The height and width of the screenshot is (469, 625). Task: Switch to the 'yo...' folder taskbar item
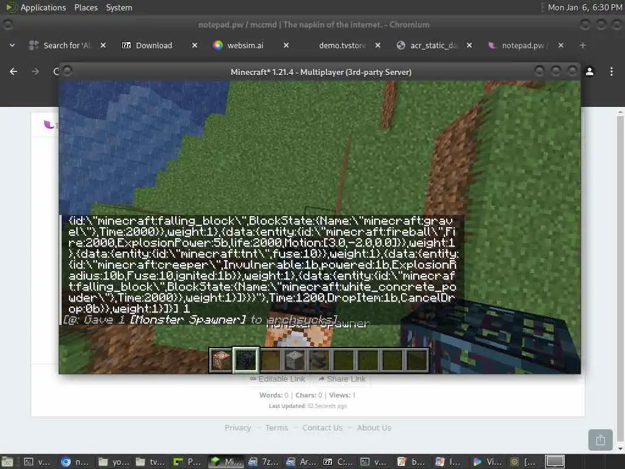[113, 462]
